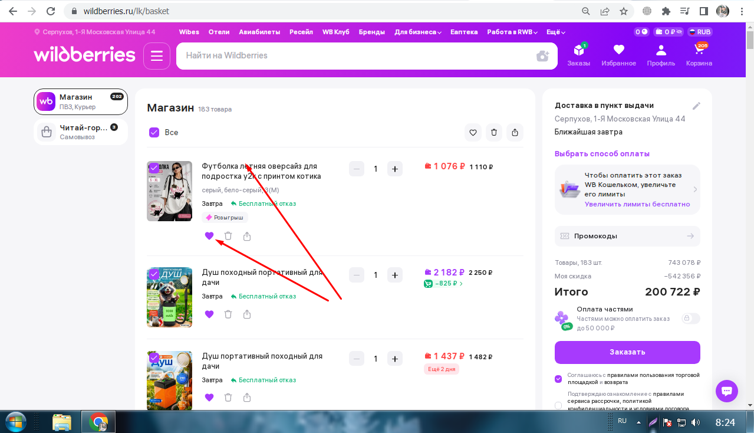Reload the page in the browser
The height and width of the screenshot is (433, 754).
pos(51,11)
